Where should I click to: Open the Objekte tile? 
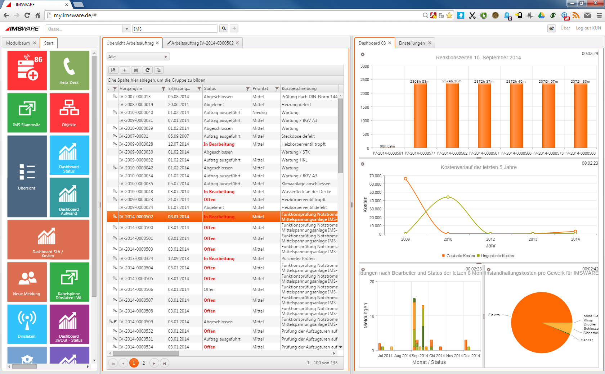(69, 113)
